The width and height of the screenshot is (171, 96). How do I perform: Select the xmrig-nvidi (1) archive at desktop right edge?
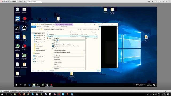[146, 38]
